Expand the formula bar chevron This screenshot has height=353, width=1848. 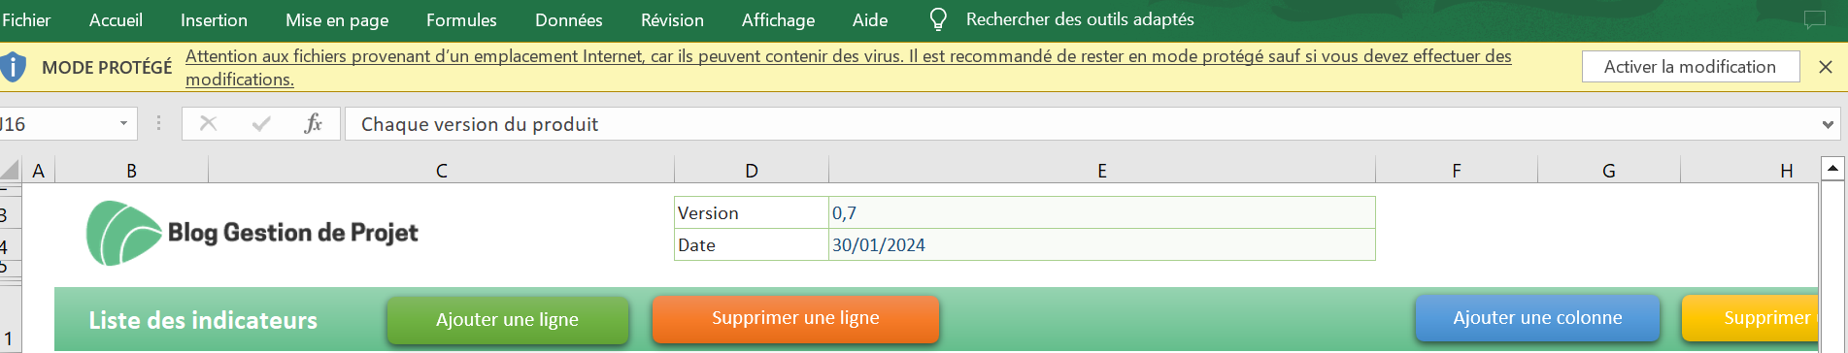[1828, 124]
